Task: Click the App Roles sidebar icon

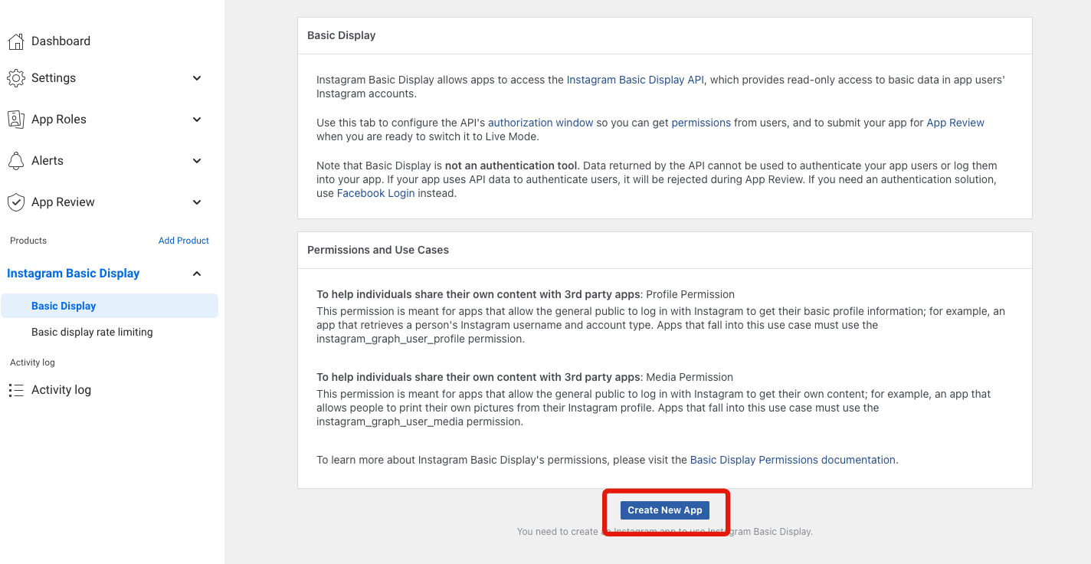Action: [x=15, y=119]
